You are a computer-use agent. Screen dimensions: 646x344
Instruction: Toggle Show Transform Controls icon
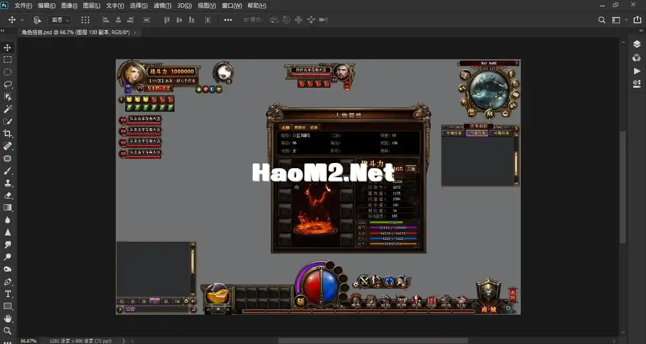[85, 20]
